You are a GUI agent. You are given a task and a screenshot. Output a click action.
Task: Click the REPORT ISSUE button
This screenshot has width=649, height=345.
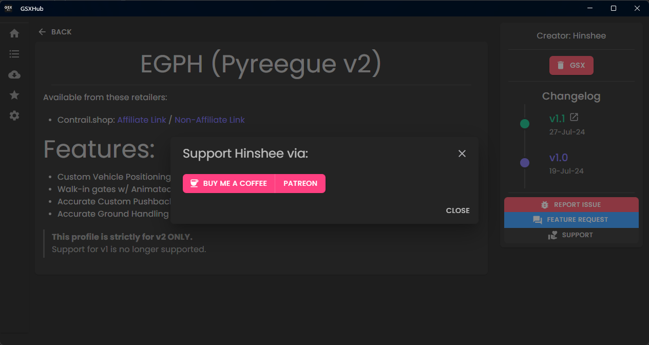(571, 204)
